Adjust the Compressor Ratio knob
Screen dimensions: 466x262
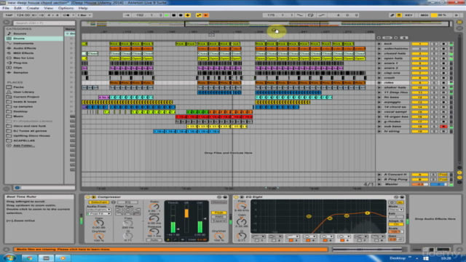(154, 207)
